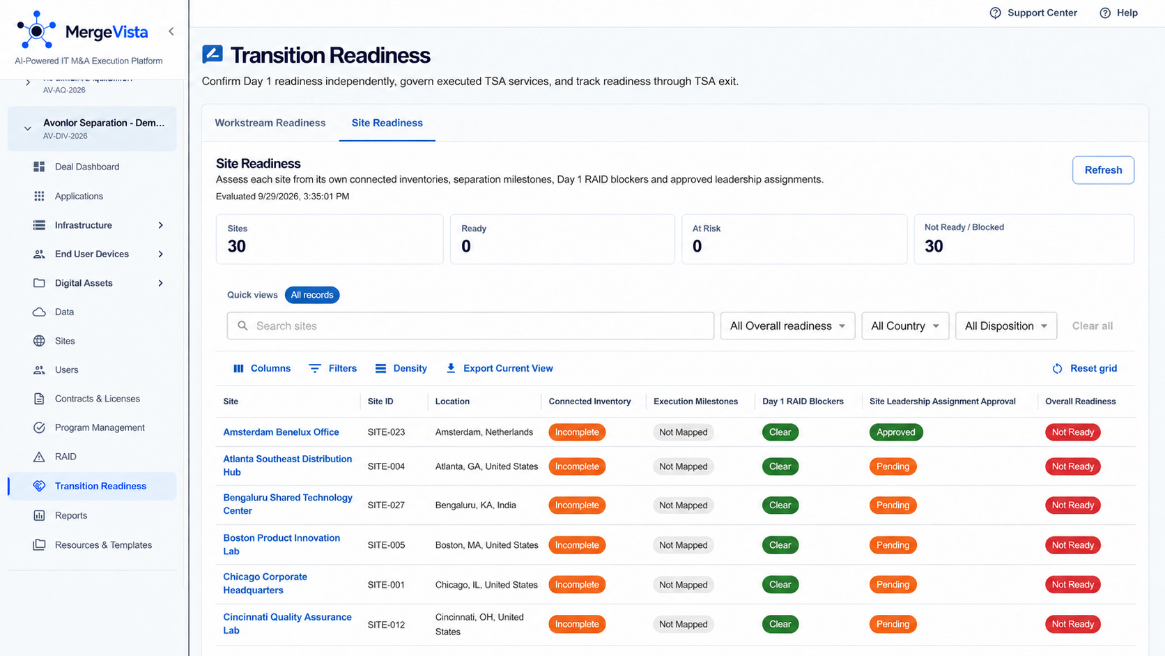Click the Ready summary card

pos(562,239)
